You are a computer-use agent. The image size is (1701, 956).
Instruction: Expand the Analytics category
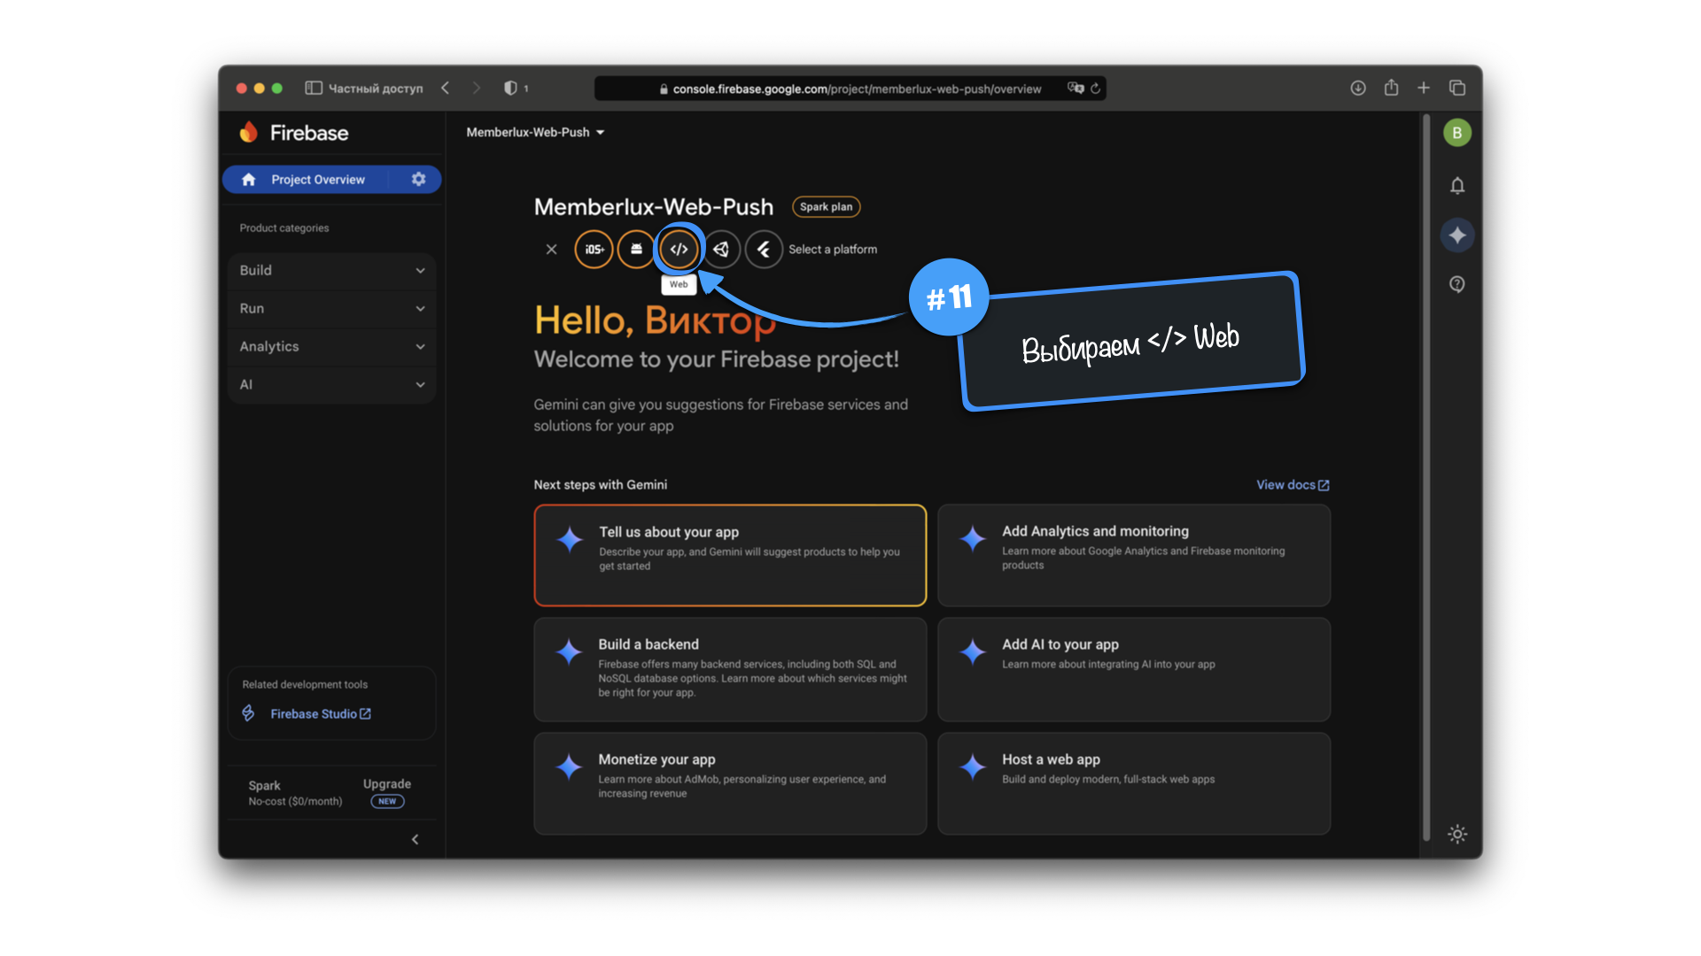click(x=331, y=347)
